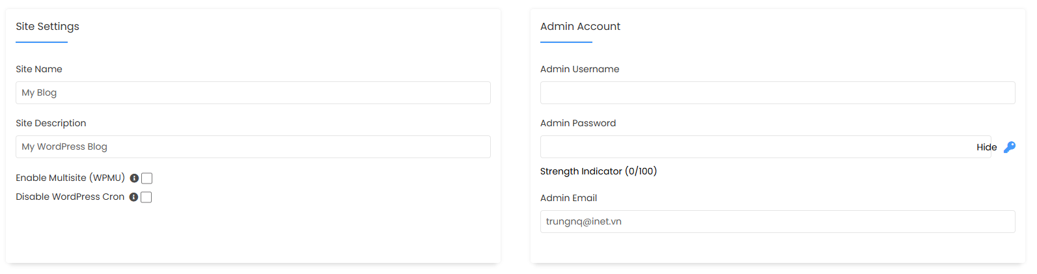Click the Admin Email label
Screen dimensions: 1037x274
point(568,198)
